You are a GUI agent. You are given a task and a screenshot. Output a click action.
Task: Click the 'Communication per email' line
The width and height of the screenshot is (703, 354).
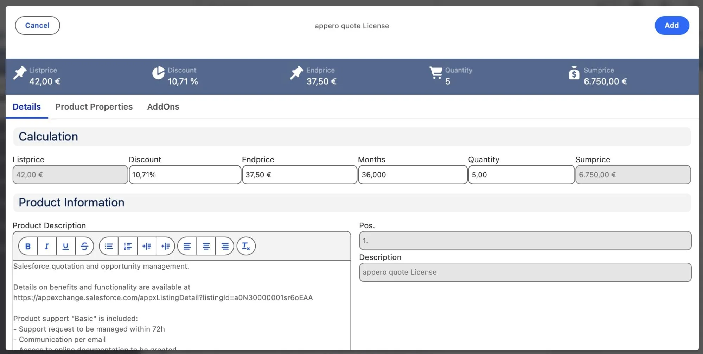tap(59, 340)
